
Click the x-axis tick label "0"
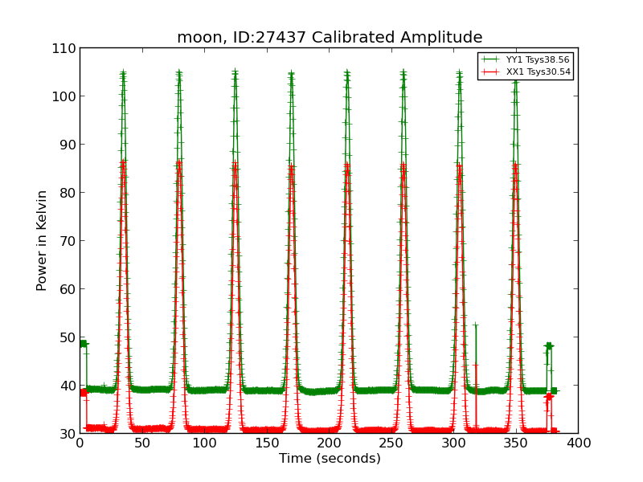coord(80,443)
